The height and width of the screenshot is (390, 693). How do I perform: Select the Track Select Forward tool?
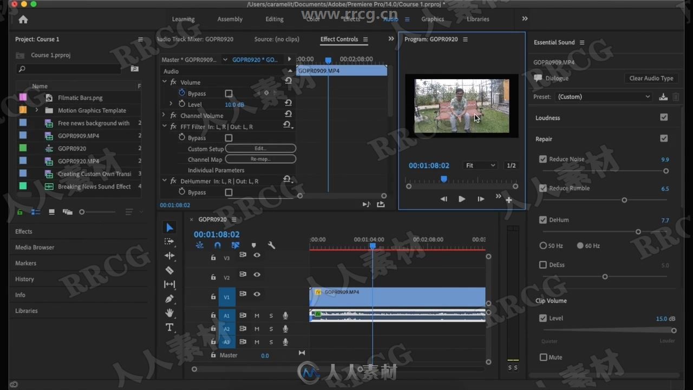[x=169, y=242]
